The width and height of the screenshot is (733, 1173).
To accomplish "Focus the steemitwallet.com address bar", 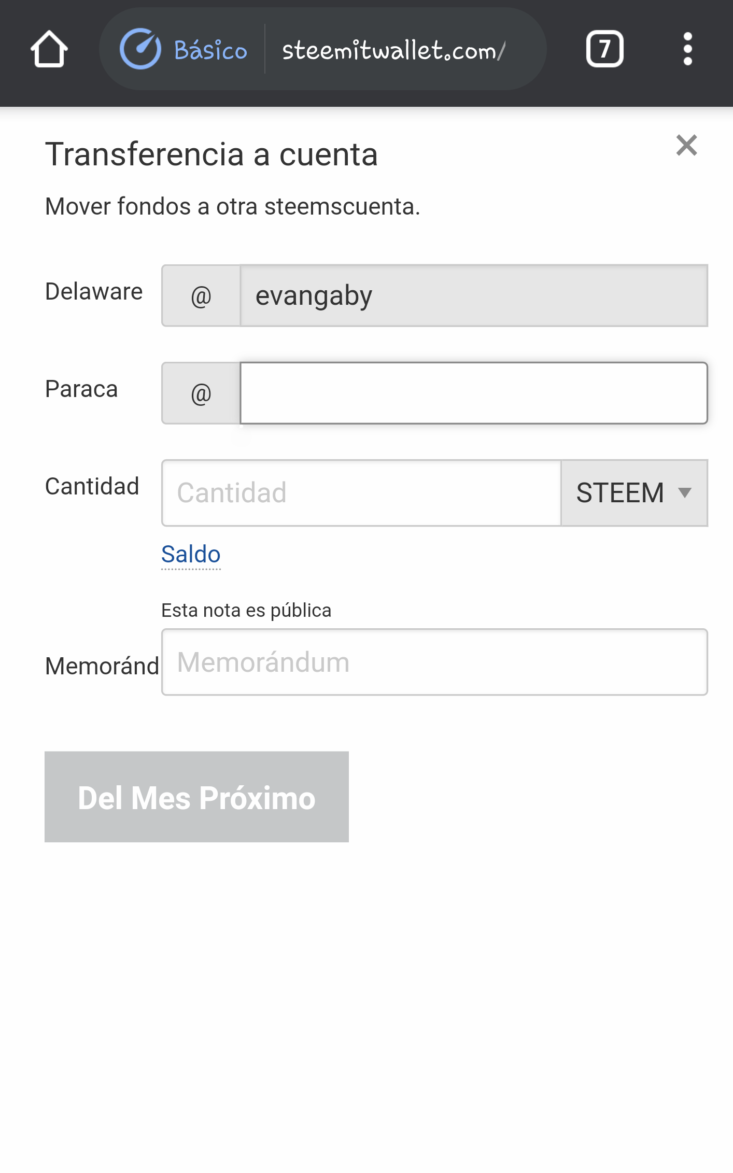I will [394, 50].
